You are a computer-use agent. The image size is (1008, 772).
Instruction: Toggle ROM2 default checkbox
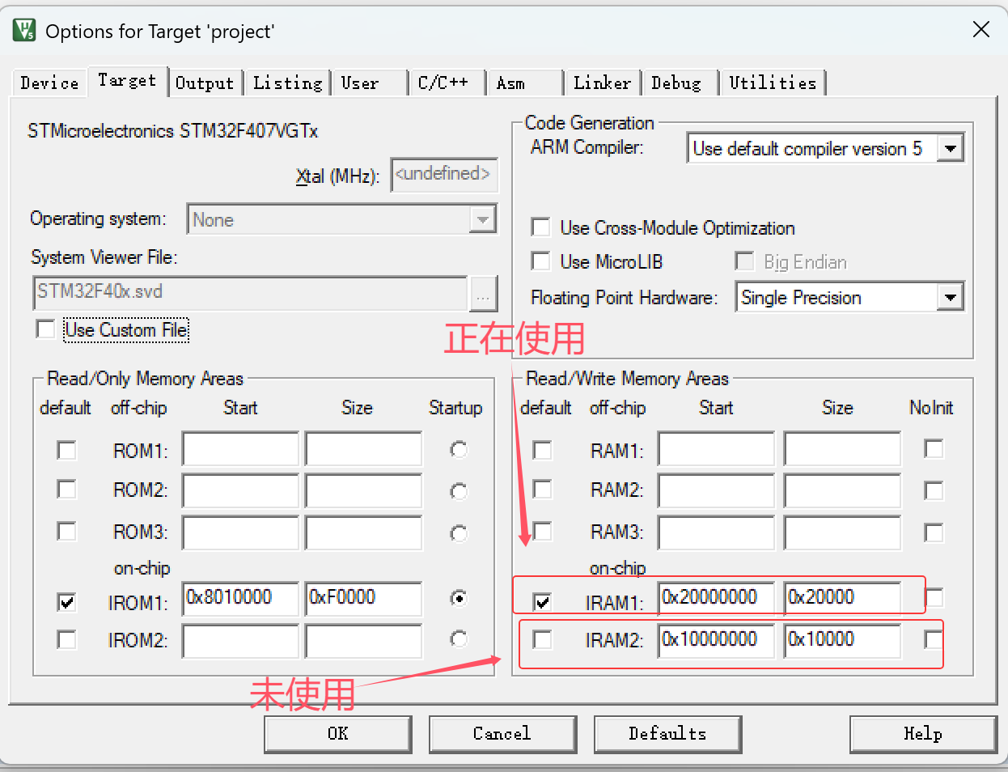coord(66,490)
